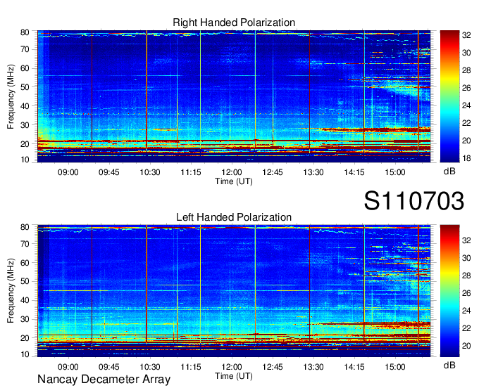Image resolution: width=479 pixels, height=388 pixels.
Task: Click 30 frequency tick of Left Handed plot
Action: (x=25, y=319)
